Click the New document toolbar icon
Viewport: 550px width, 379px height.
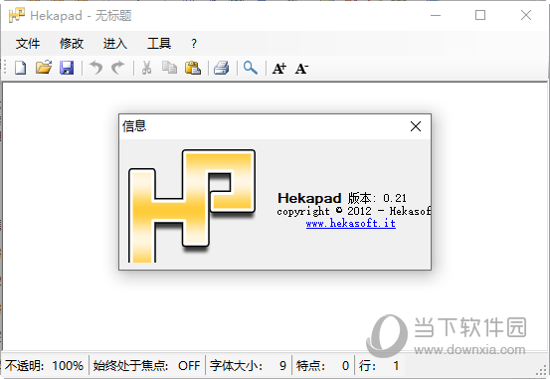(20, 68)
